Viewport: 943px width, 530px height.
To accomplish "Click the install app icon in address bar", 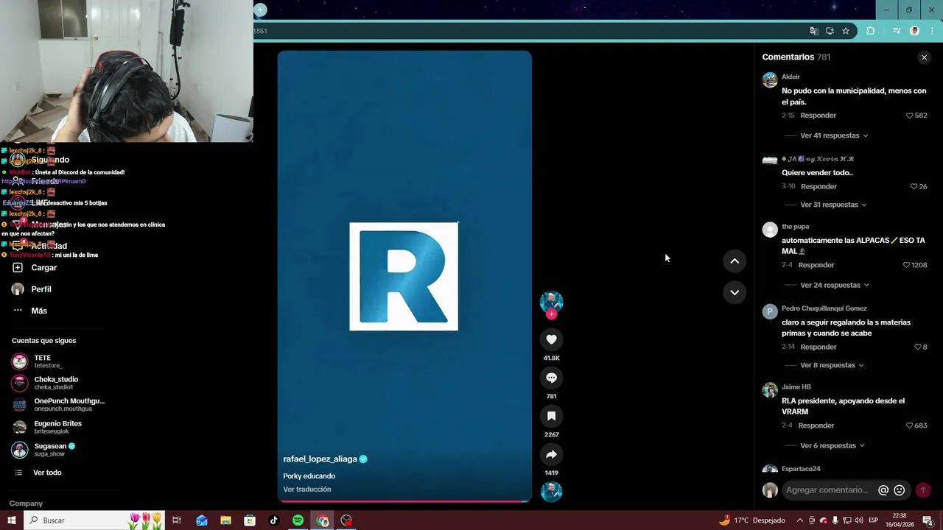I will tap(830, 31).
